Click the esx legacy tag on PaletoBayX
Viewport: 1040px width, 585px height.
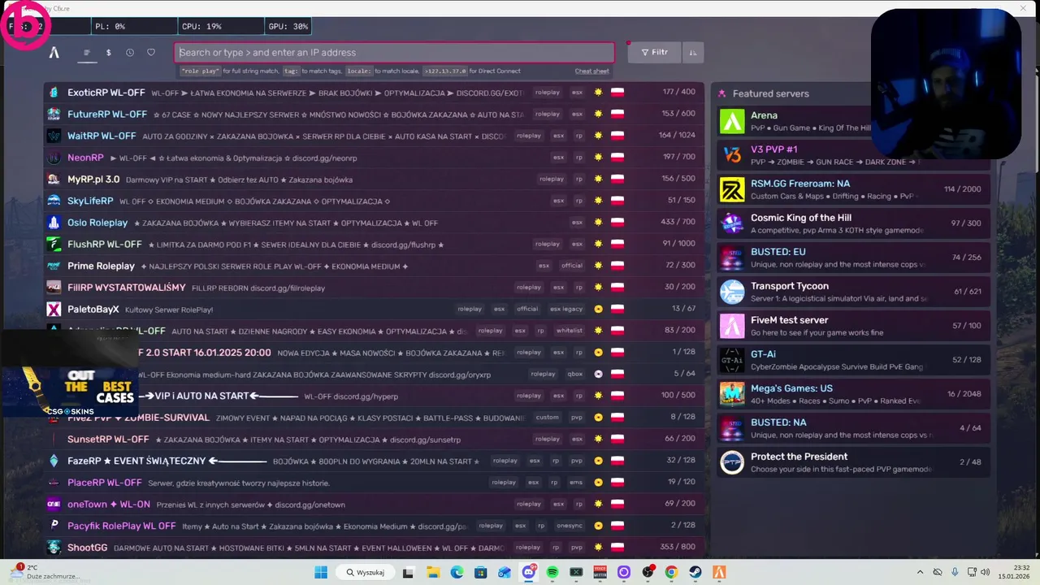pyautogui.click(x=565, y=309)
